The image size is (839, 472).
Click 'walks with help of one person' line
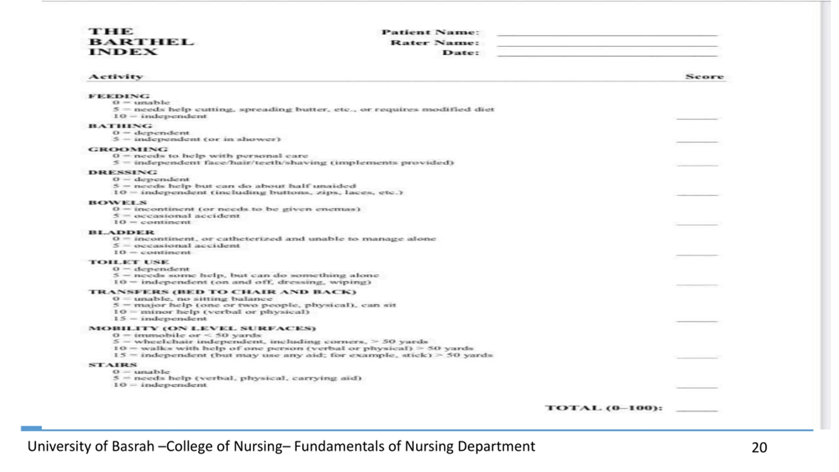click(x=293, y=348)
